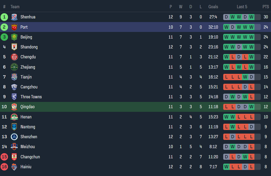Click the Zhejiang team badge
The image size is (271, 176).
coord(14,67)
